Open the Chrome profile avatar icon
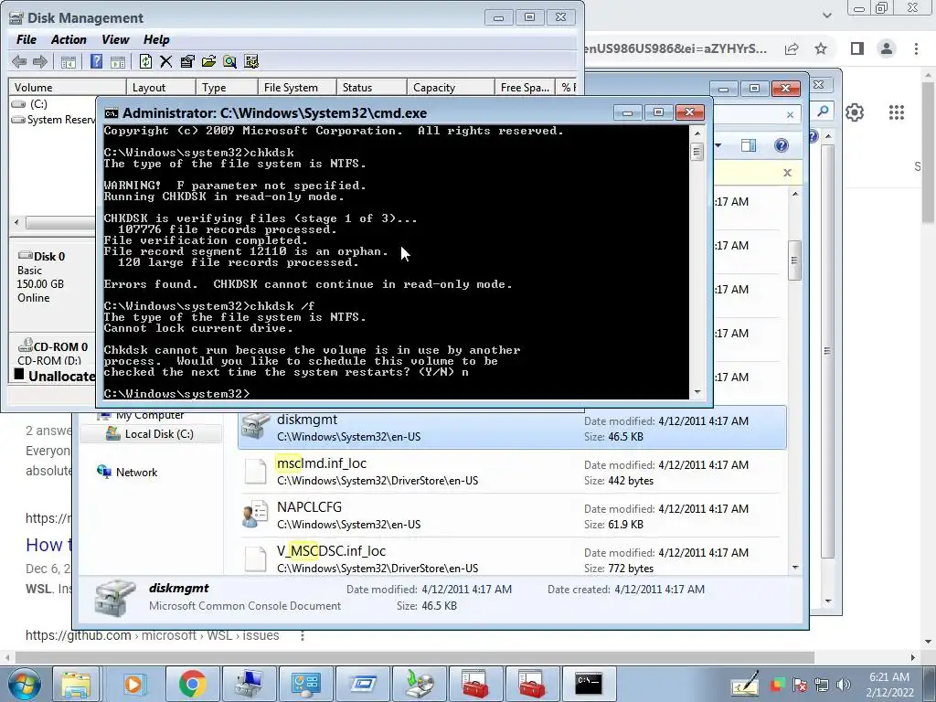 point(887,48)
